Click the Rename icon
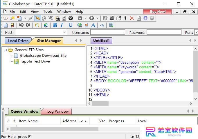This screenshot has height=139, width=198. tap(112, 18)
